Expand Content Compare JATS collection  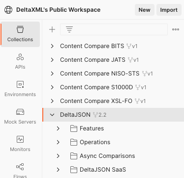point(52,60)
